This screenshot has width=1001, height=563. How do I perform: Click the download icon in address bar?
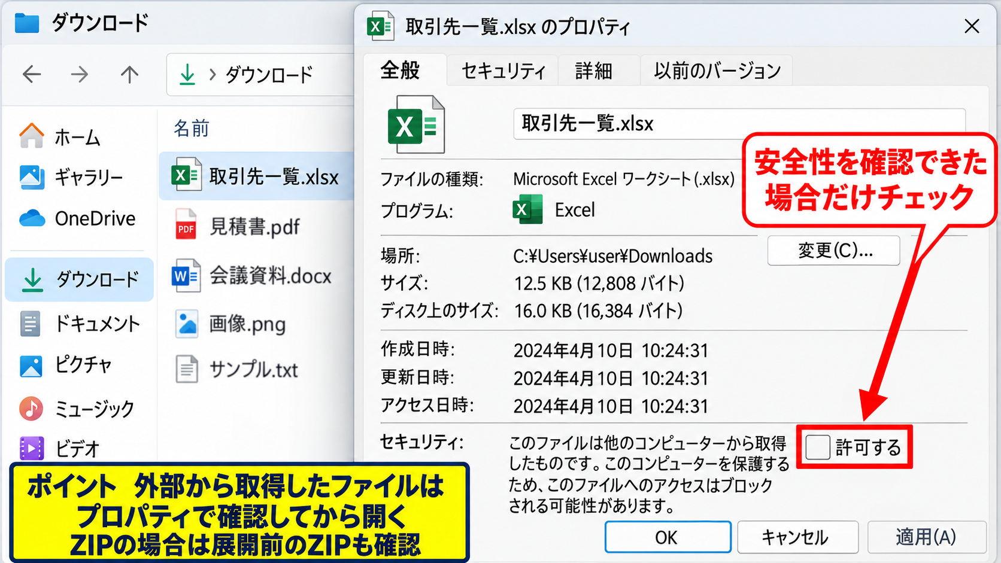(x=187, y=75)
